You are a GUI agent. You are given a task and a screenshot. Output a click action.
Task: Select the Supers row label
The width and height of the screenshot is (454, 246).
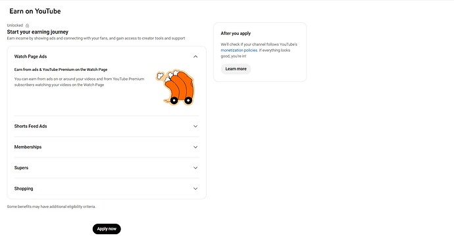point(21,168)
